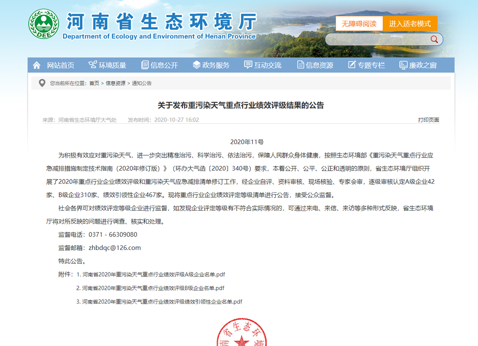Click the email zhbdqc@126.com
478x346 pixels.
pyautogui.click(x=115, y=248)
